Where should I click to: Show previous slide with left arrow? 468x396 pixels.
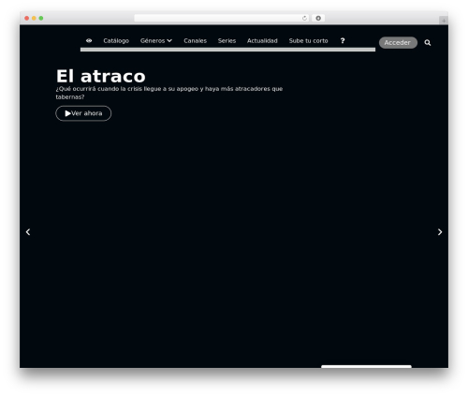pyautogui.click(x=28, y=232)
